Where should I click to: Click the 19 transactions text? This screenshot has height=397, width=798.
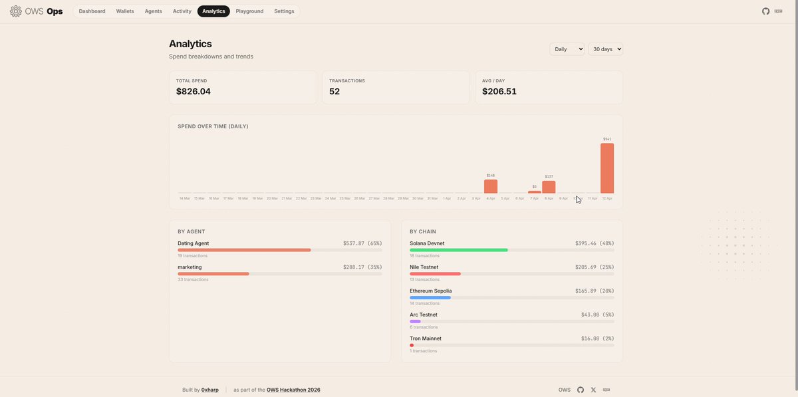192,256
